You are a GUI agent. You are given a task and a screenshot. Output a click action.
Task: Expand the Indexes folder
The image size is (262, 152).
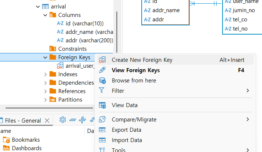coord(45,74)
